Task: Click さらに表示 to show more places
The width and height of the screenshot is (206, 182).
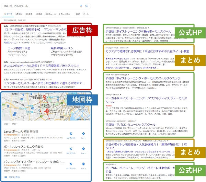Action: point(14,177)
